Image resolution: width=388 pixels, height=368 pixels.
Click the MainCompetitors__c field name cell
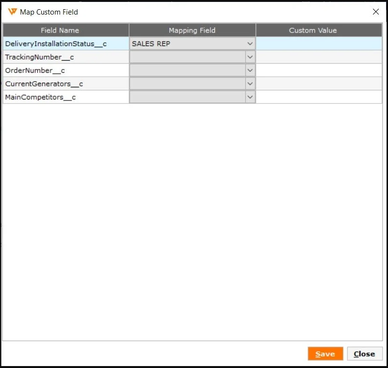65,97
